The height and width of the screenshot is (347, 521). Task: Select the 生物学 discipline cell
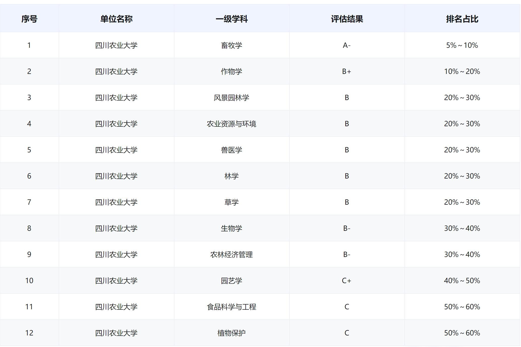click(x=232, y=228)
